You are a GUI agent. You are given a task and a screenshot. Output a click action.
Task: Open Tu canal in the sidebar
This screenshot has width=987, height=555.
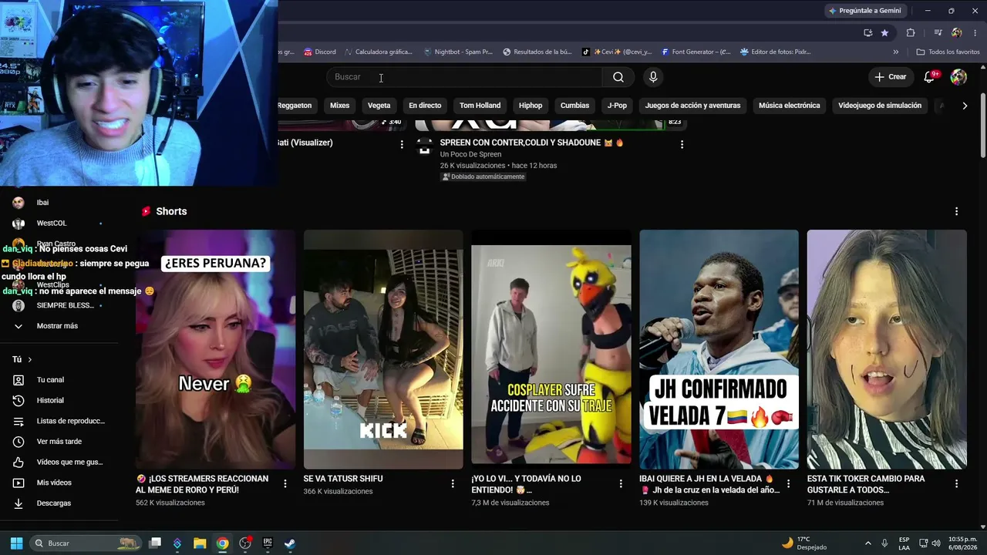coord(50,380)
